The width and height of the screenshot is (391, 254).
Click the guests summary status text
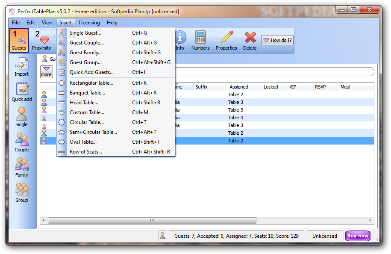236,236
